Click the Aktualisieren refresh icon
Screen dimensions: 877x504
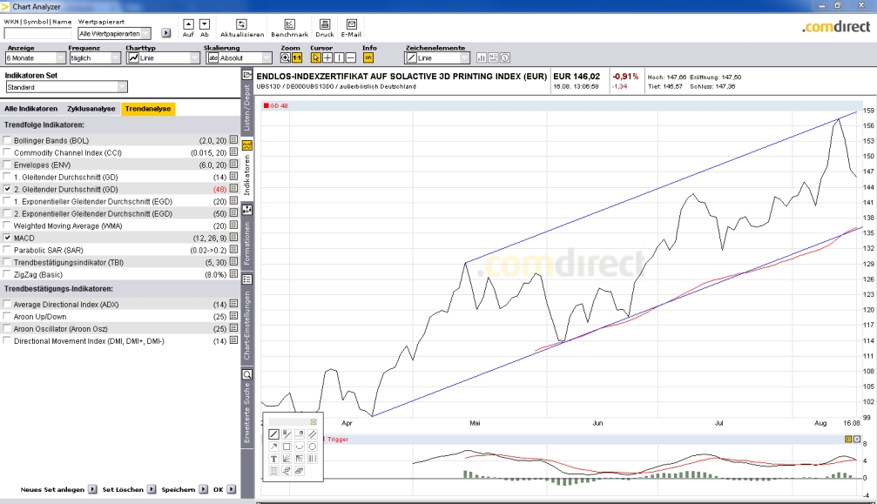click(241, 24)
